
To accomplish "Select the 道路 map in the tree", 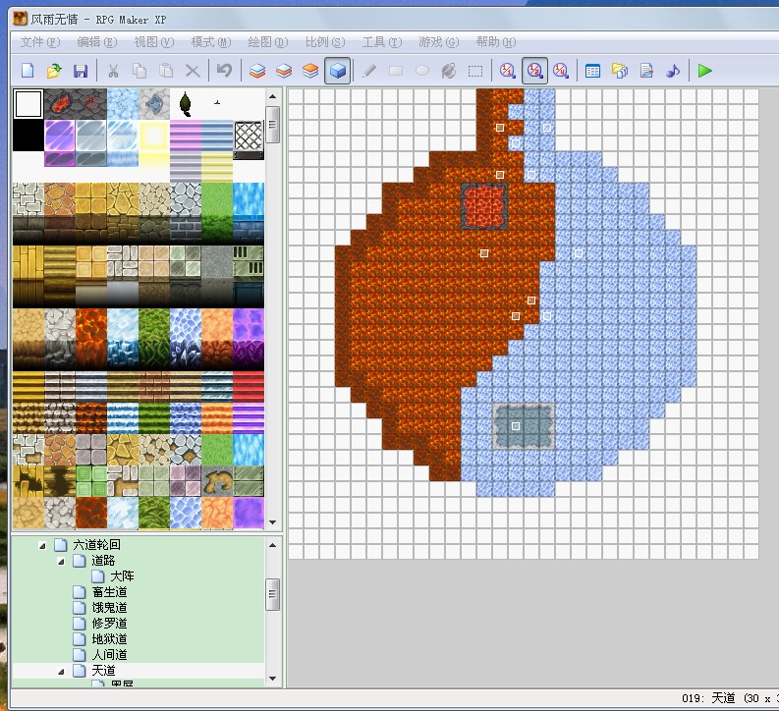I will pos(103,561).
